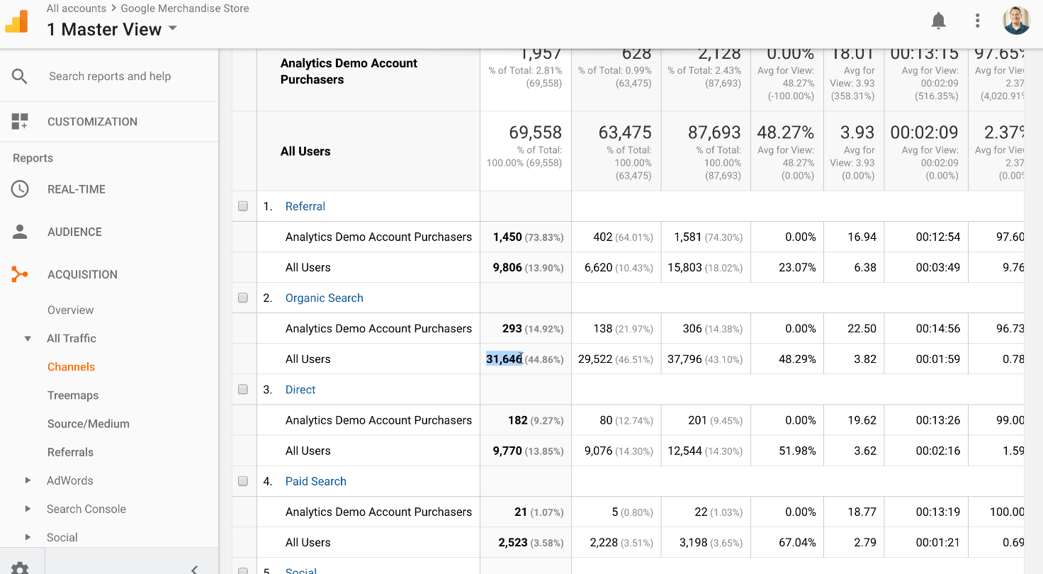Click the 00:14:56 session duration cell
This screenshot has width=1043, height=574.
point(938,329)
